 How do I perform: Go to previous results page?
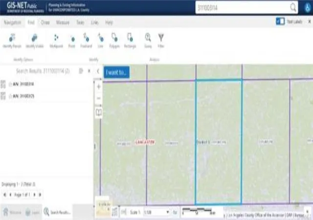[10, 195]
